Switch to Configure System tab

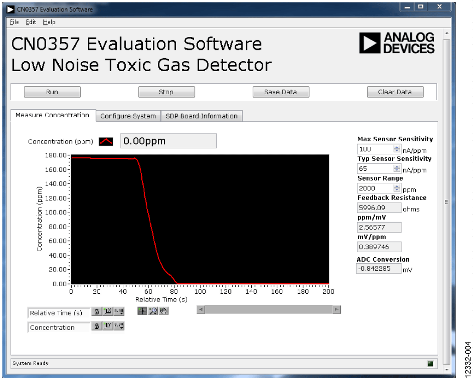tap(128, 116)
